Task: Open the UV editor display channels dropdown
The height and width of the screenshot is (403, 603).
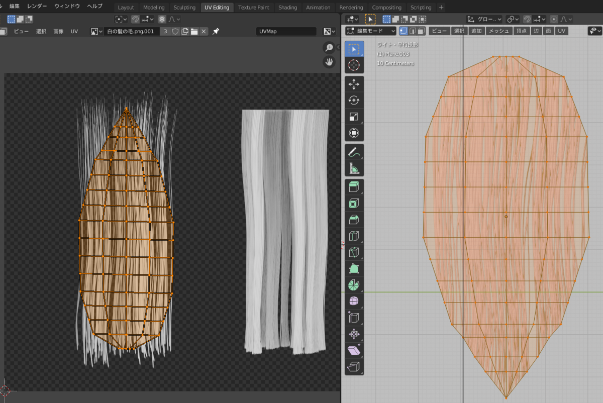Action: click(x=330, y=31)
